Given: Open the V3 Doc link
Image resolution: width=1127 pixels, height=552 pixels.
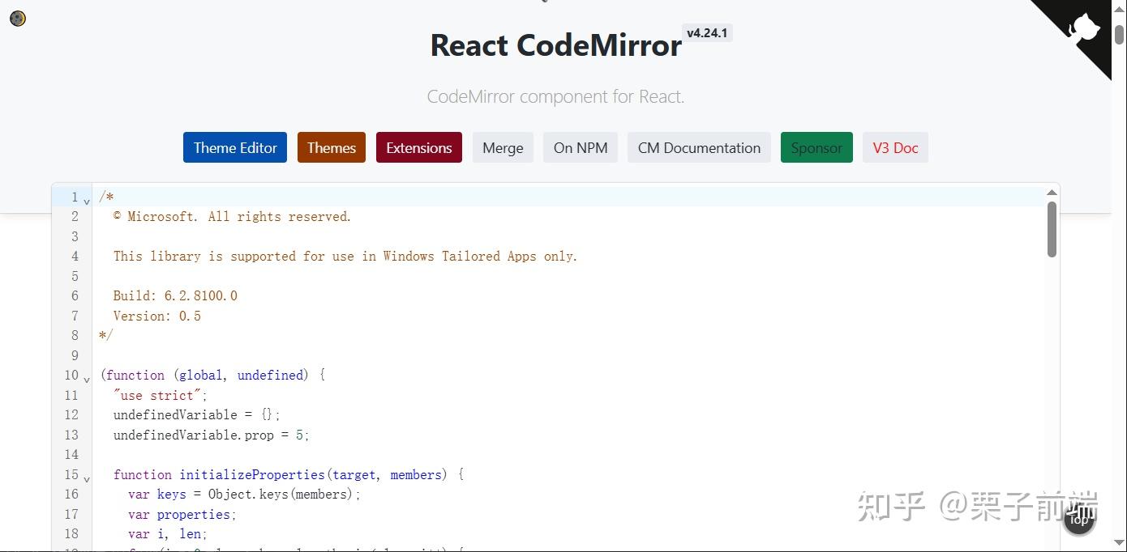Looking at the screenshot, I should (x=894, y=147).
